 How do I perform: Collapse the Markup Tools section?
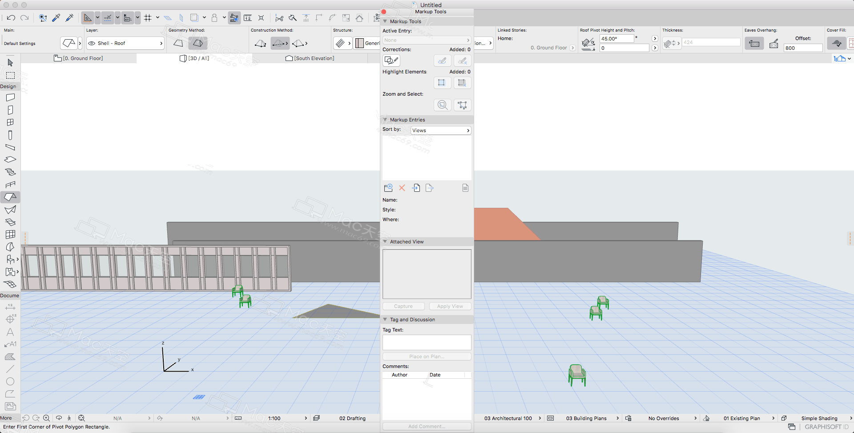coord(385,21)
